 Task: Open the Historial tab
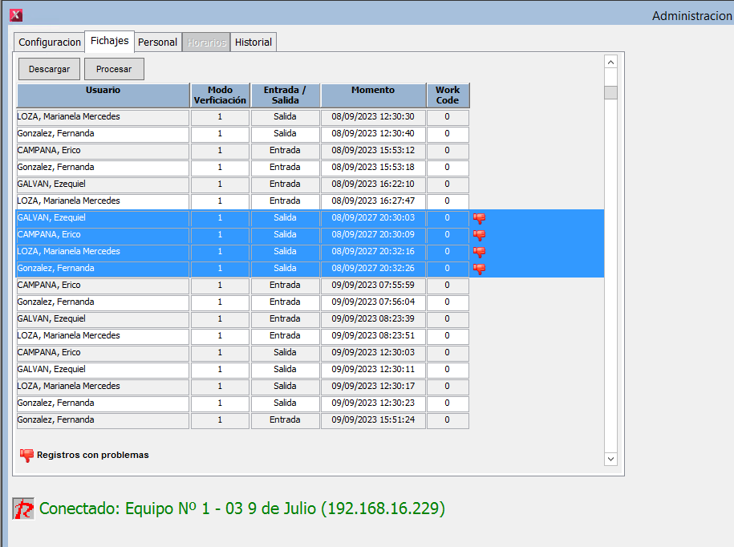(253, 43)
